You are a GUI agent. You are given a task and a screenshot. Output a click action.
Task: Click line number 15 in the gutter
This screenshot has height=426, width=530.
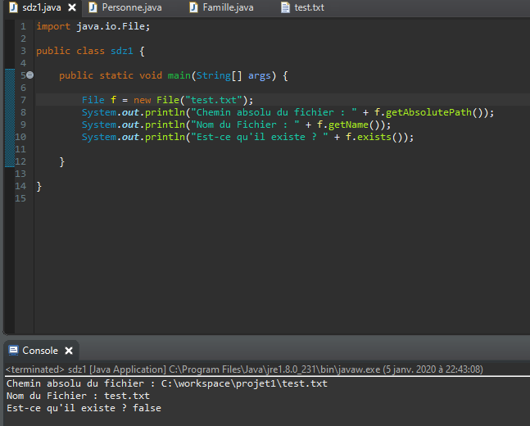20,198
